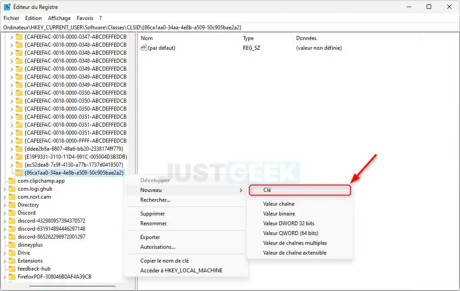The image size is (460, 291).
Task: Open the Favoris menu
Action: point(85,18)
